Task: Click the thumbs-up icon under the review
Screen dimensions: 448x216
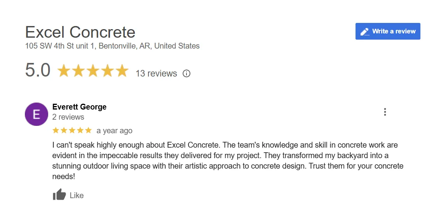Action: tap(59, 195)
